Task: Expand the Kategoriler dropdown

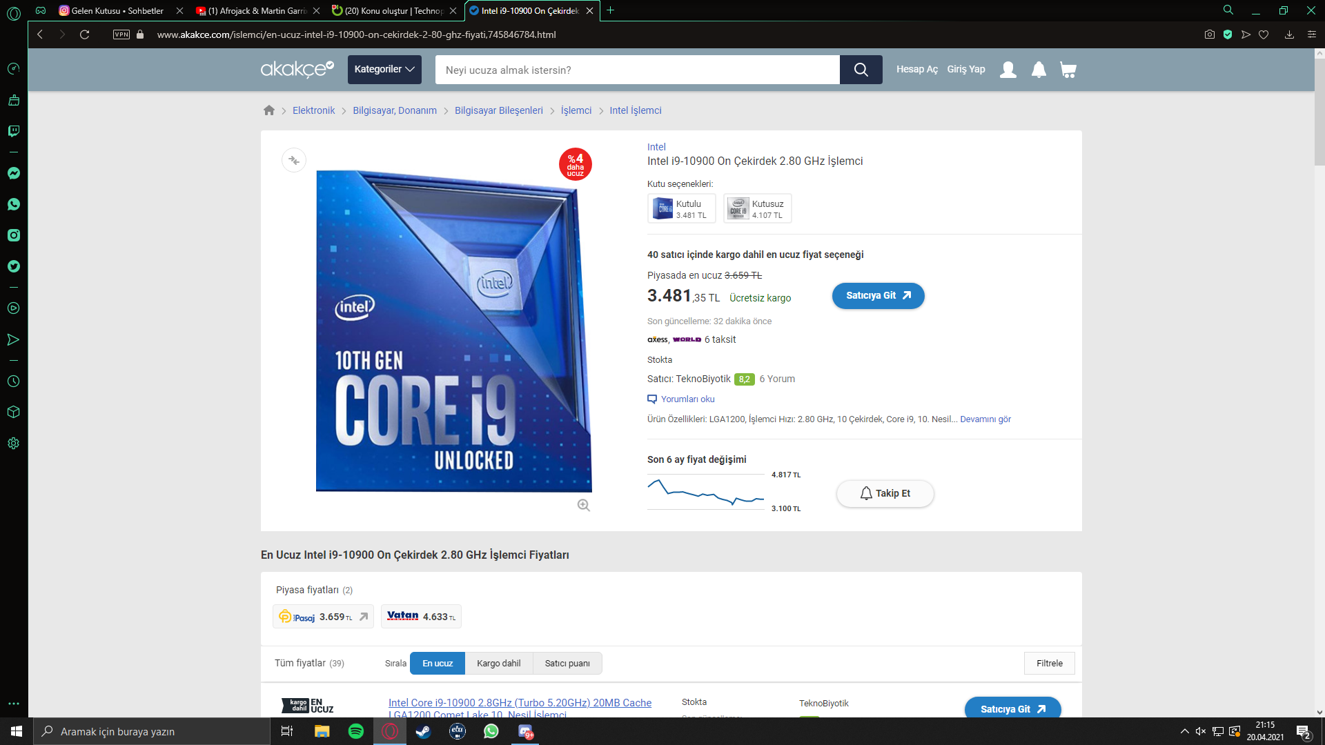Action: [x=384, y=70]
